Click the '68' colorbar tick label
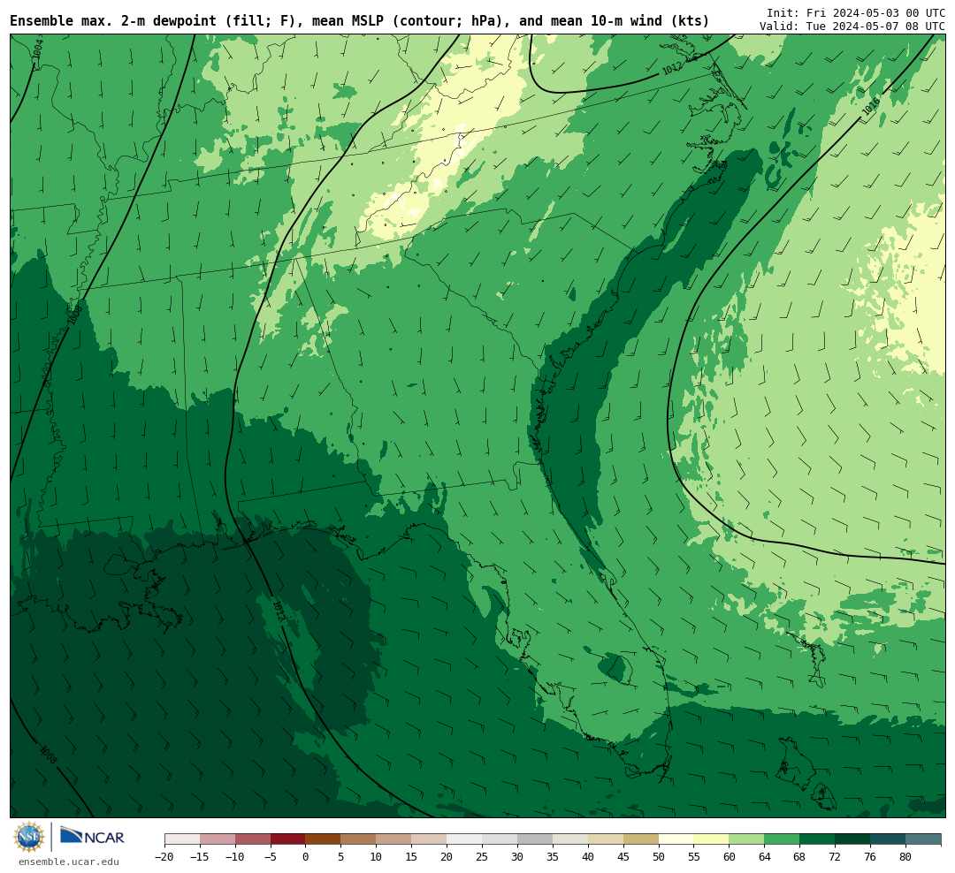Screen dimensions: 955x873 (x=800, y=857)
